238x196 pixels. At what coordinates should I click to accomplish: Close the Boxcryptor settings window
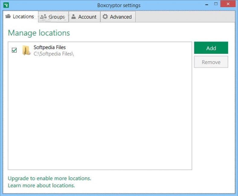pyautogui.click(x=228, y=4)
